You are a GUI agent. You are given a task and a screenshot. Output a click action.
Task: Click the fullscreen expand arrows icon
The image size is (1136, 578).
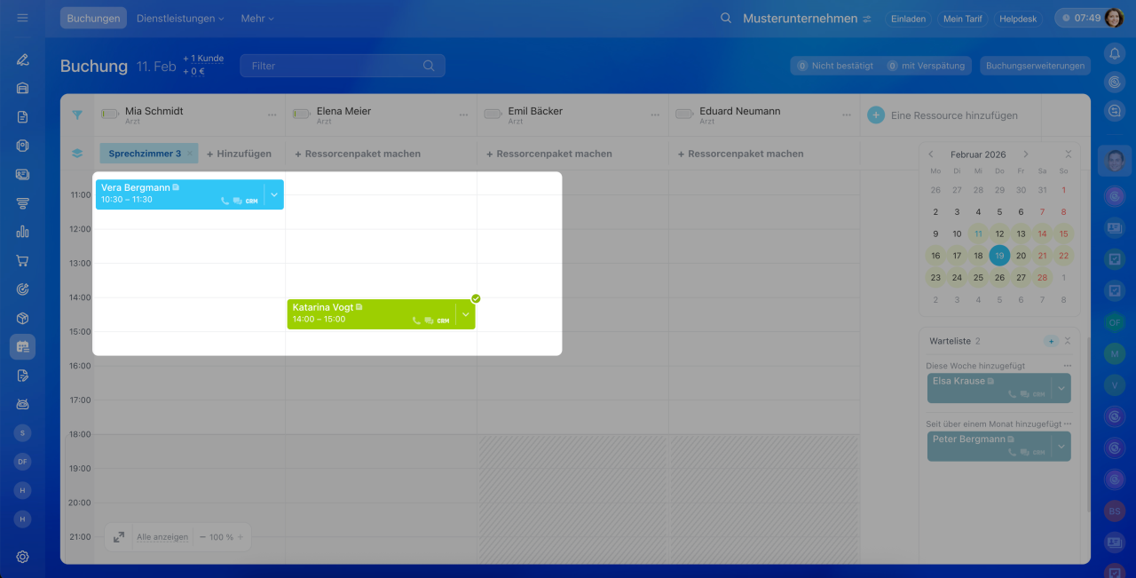tap(119, 537)
